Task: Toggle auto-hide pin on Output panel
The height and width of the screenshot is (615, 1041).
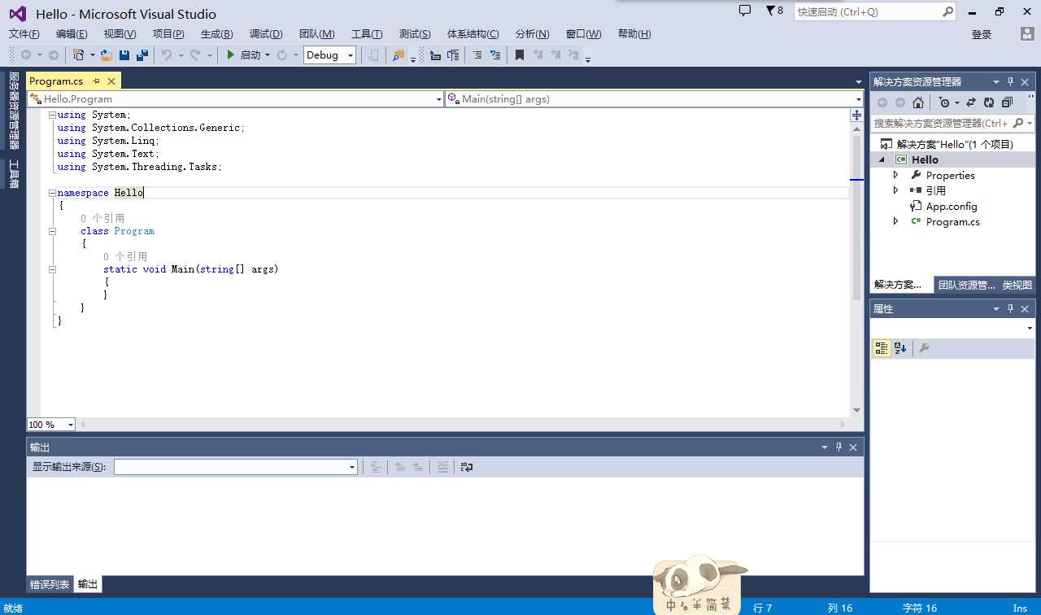Action: click(839, 447)
